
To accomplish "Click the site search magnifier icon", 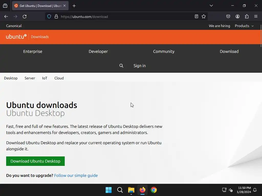I will (121, 66).
